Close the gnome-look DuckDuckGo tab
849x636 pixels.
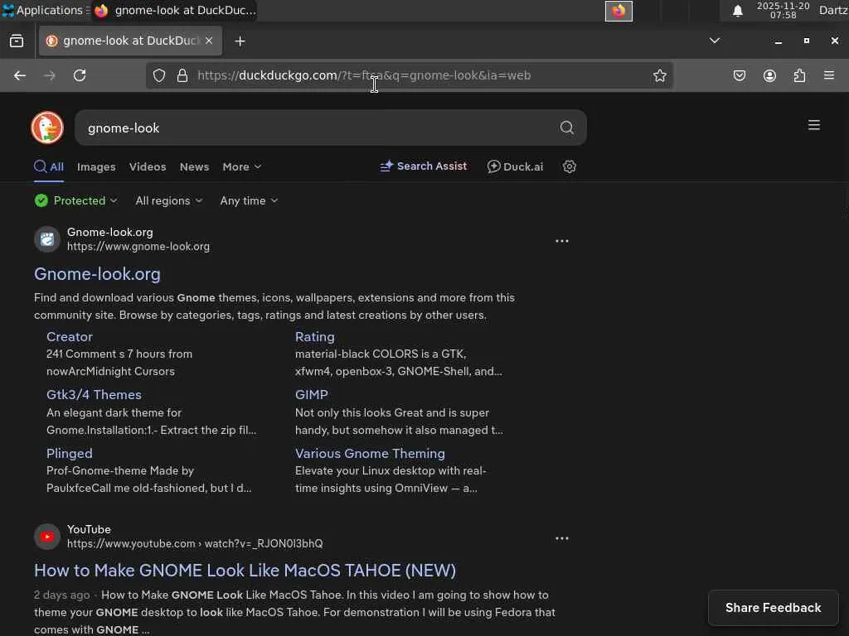click(209, 41)
